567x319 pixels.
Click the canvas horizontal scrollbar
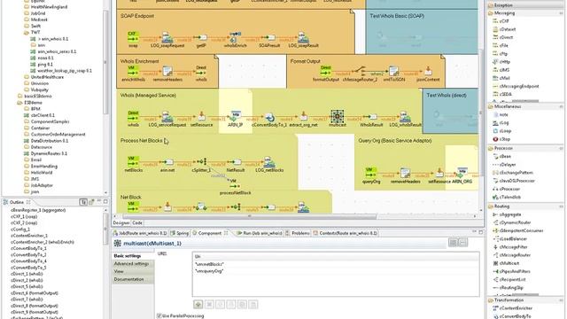[x=250, y=216]
